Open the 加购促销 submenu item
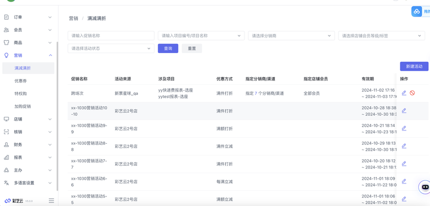This screenshot has width=430, height=206. (23, 106)
